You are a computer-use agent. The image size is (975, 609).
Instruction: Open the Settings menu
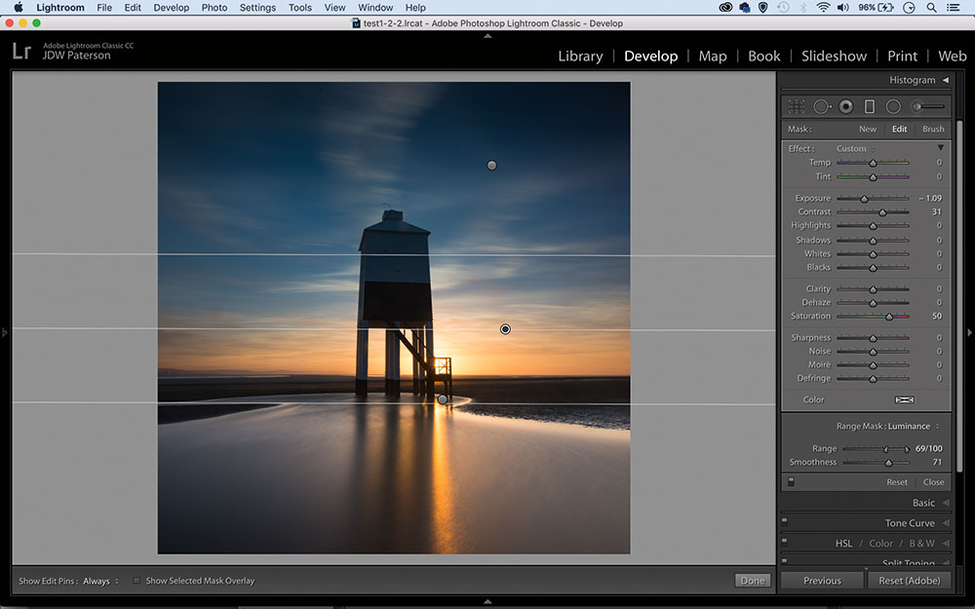pyautogui.click(x=257, y=8)
